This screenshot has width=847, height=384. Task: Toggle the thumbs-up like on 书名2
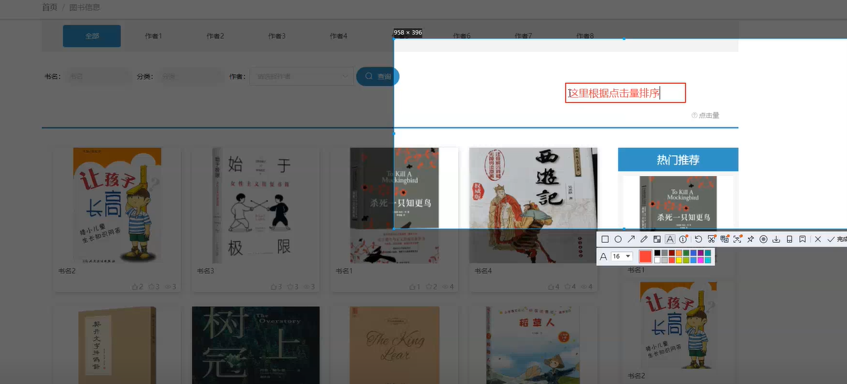[x=134, y=287]
